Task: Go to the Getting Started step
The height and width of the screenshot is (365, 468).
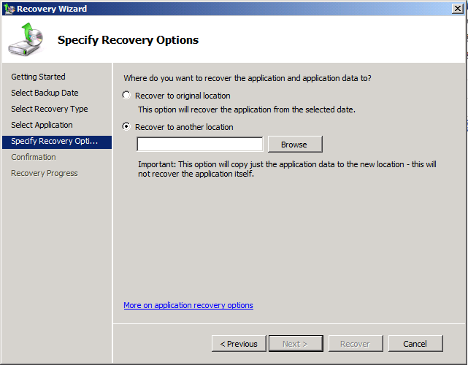Action: 38,77
